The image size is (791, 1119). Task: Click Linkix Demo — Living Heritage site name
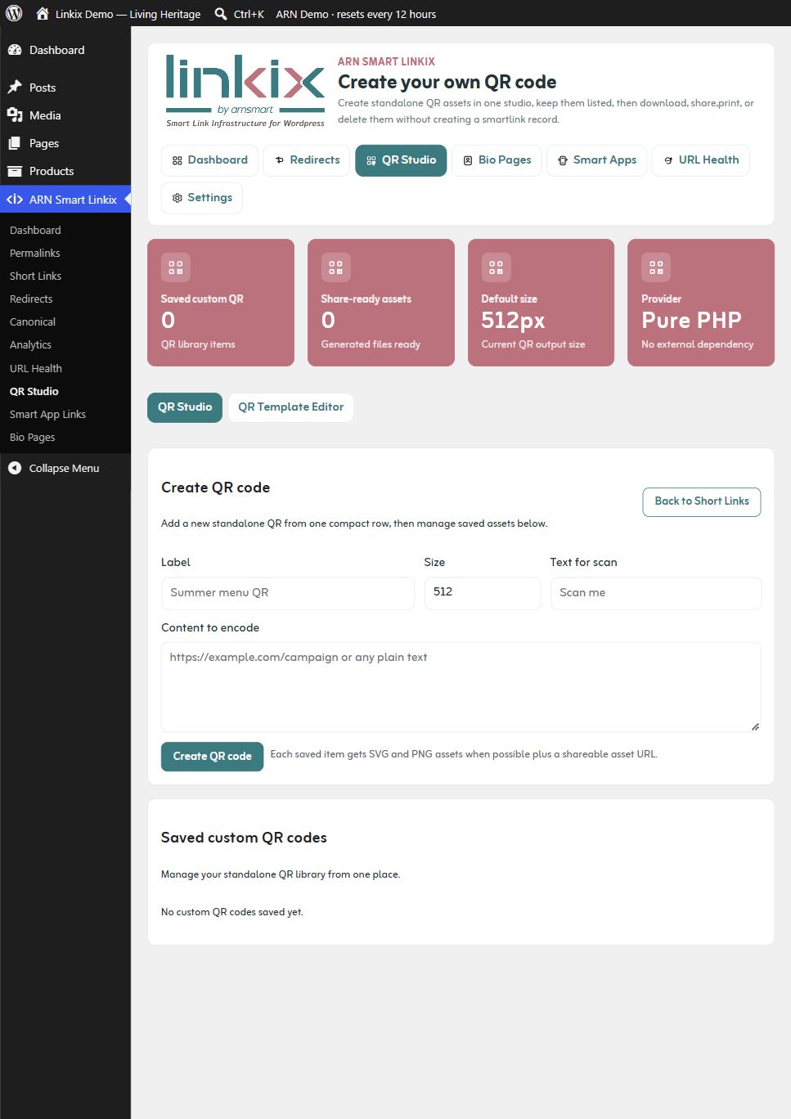(128, 14)
